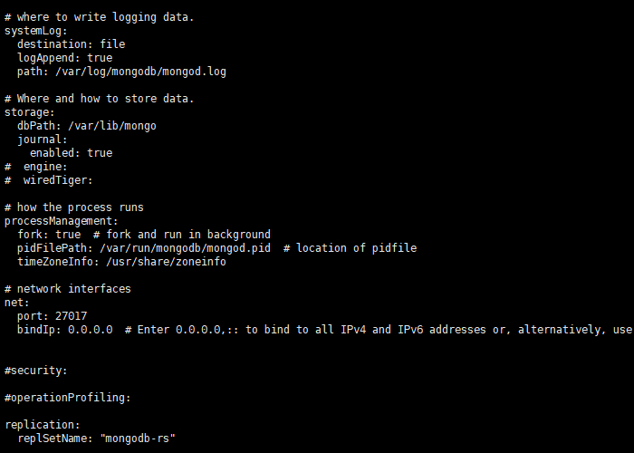Click the storage: section key
The height and width of the screenshot is (453, 634).
coord(30,112)
